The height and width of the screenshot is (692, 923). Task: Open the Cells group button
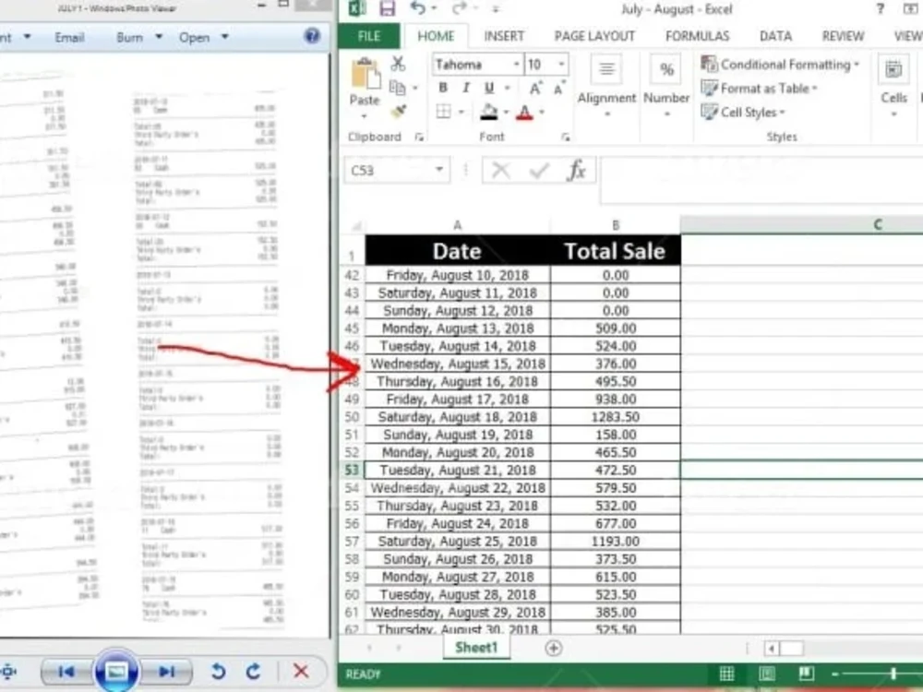(893, 86)
